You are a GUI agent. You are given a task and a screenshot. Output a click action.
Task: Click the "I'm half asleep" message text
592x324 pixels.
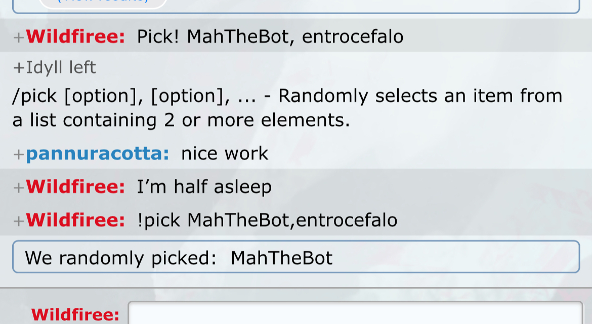point(204,187)
